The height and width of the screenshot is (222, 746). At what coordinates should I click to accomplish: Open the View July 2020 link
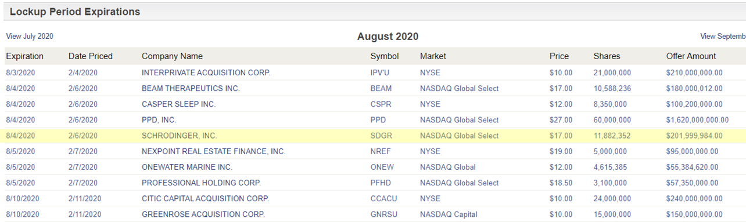30,37
